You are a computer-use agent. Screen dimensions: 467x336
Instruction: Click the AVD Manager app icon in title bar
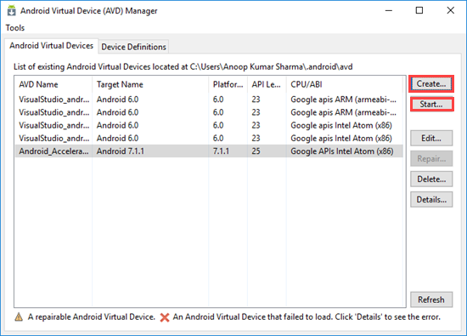(12, 10)
